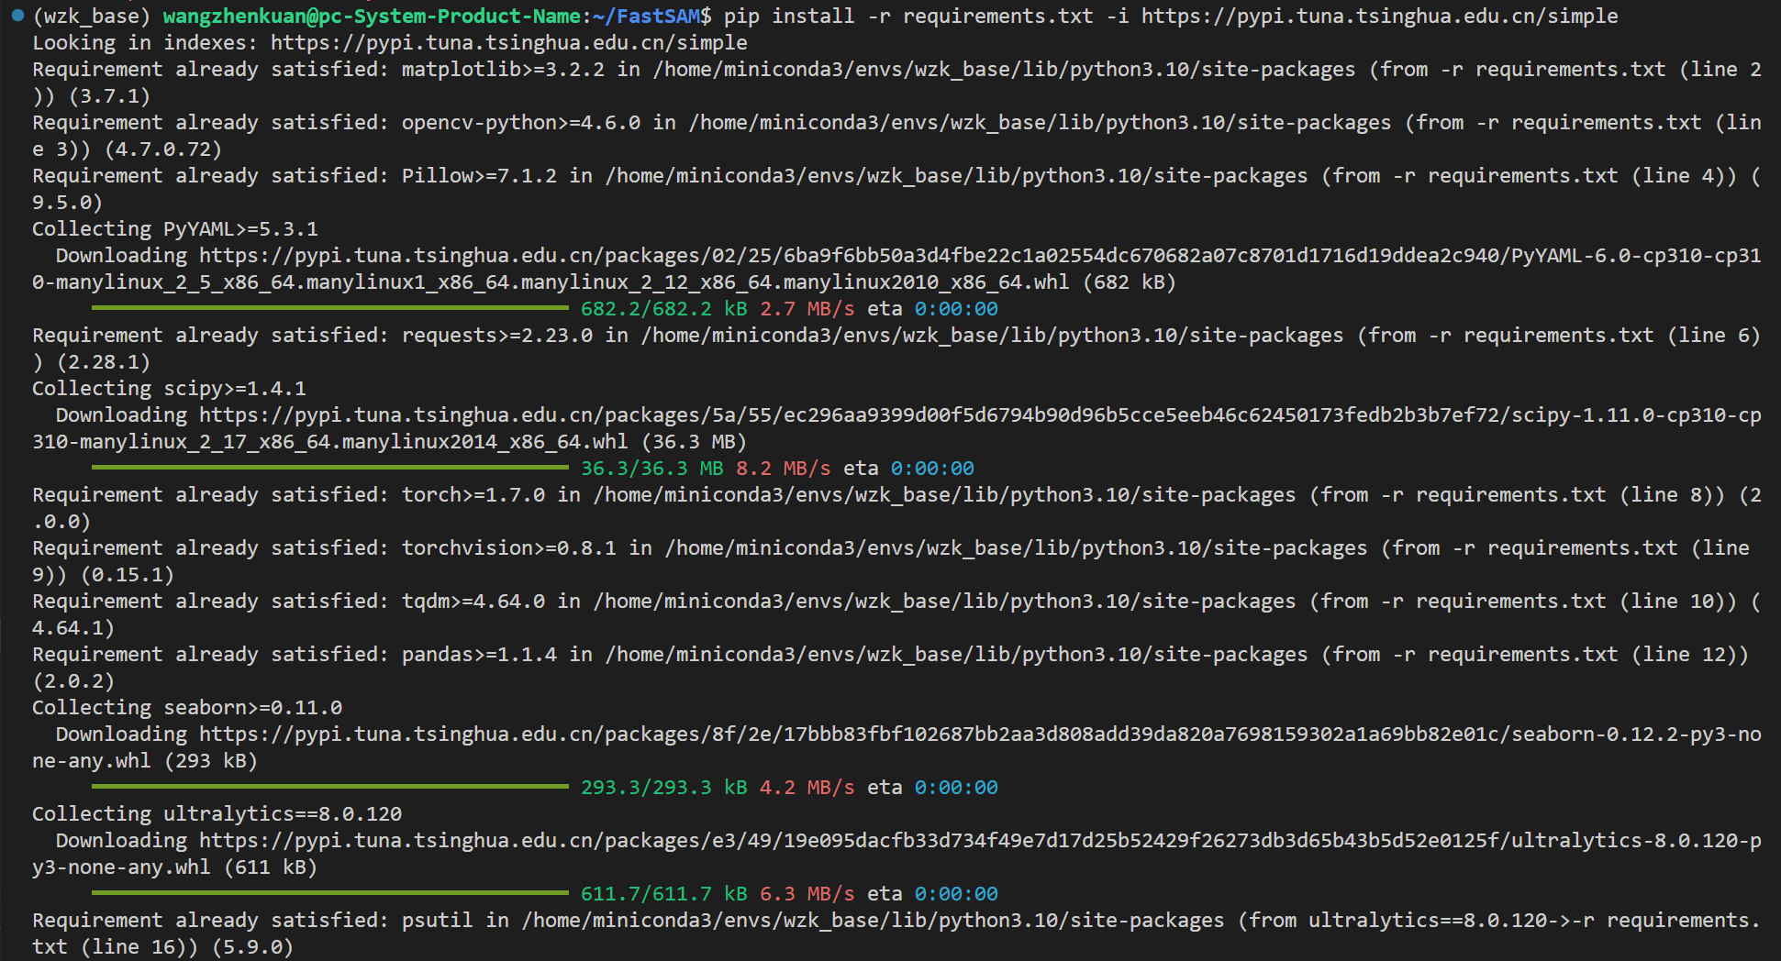This screenshot has width=1781, height=961.
Task: Click the 611.7/611.7 kB size text
Action: (664, 894)
